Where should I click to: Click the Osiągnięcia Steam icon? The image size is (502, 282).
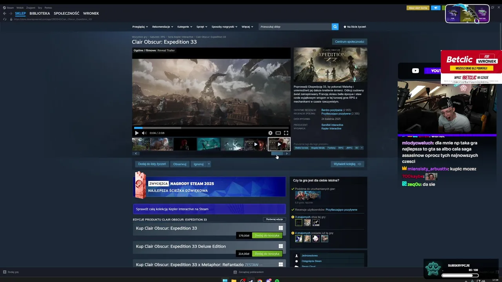(x=296, y=261)
